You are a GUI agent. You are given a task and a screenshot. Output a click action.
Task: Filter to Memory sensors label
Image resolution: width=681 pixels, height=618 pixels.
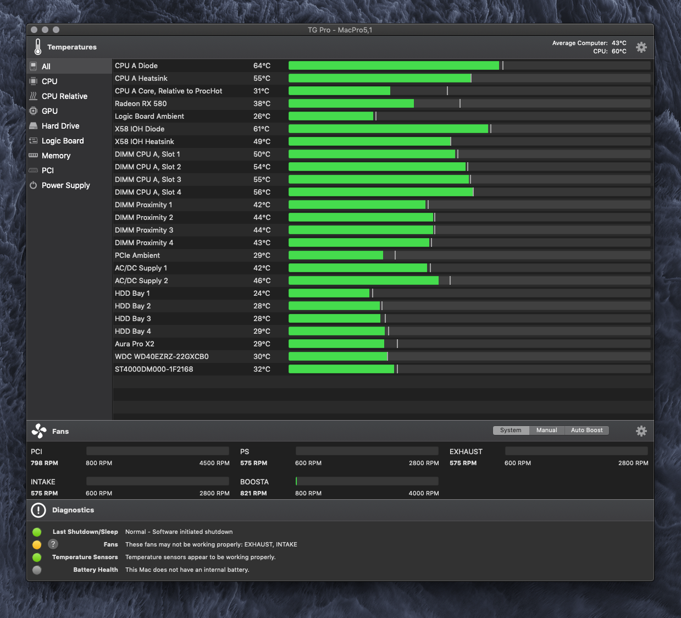tap(56, 156)
